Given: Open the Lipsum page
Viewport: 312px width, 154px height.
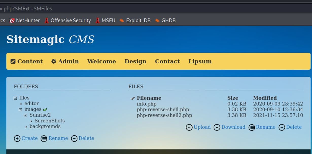Looking at the screenshot, I should pos(200,62).
